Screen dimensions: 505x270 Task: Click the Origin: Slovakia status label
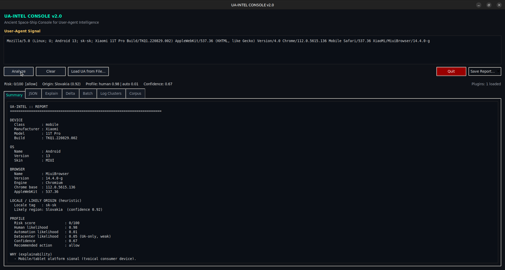(x=61, y=84)
